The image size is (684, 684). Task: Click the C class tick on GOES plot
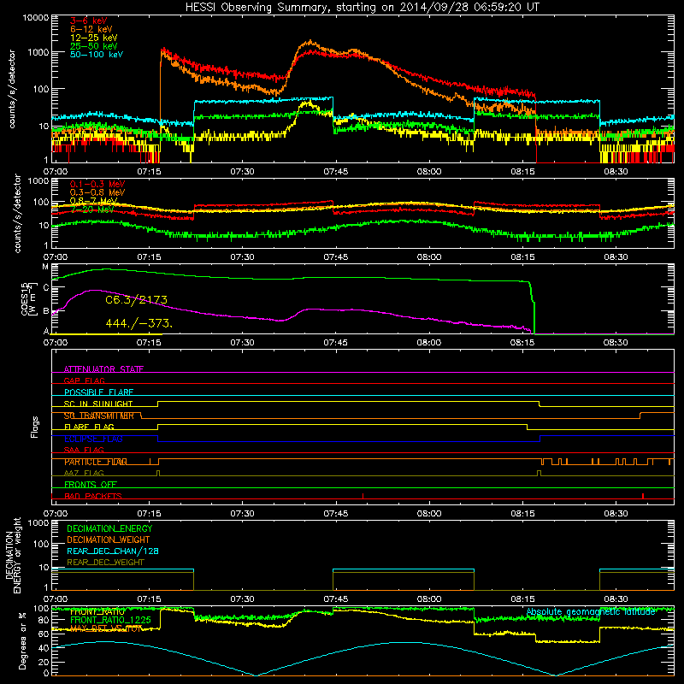(46, 287)
